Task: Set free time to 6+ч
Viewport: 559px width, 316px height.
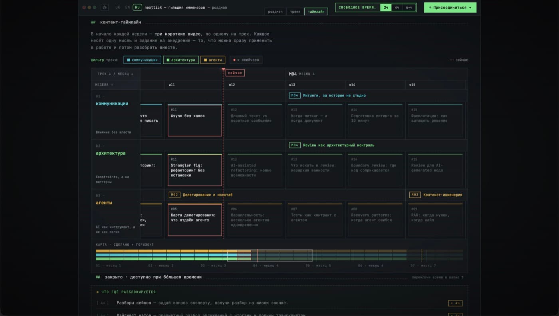Action: tap(409, 7)
